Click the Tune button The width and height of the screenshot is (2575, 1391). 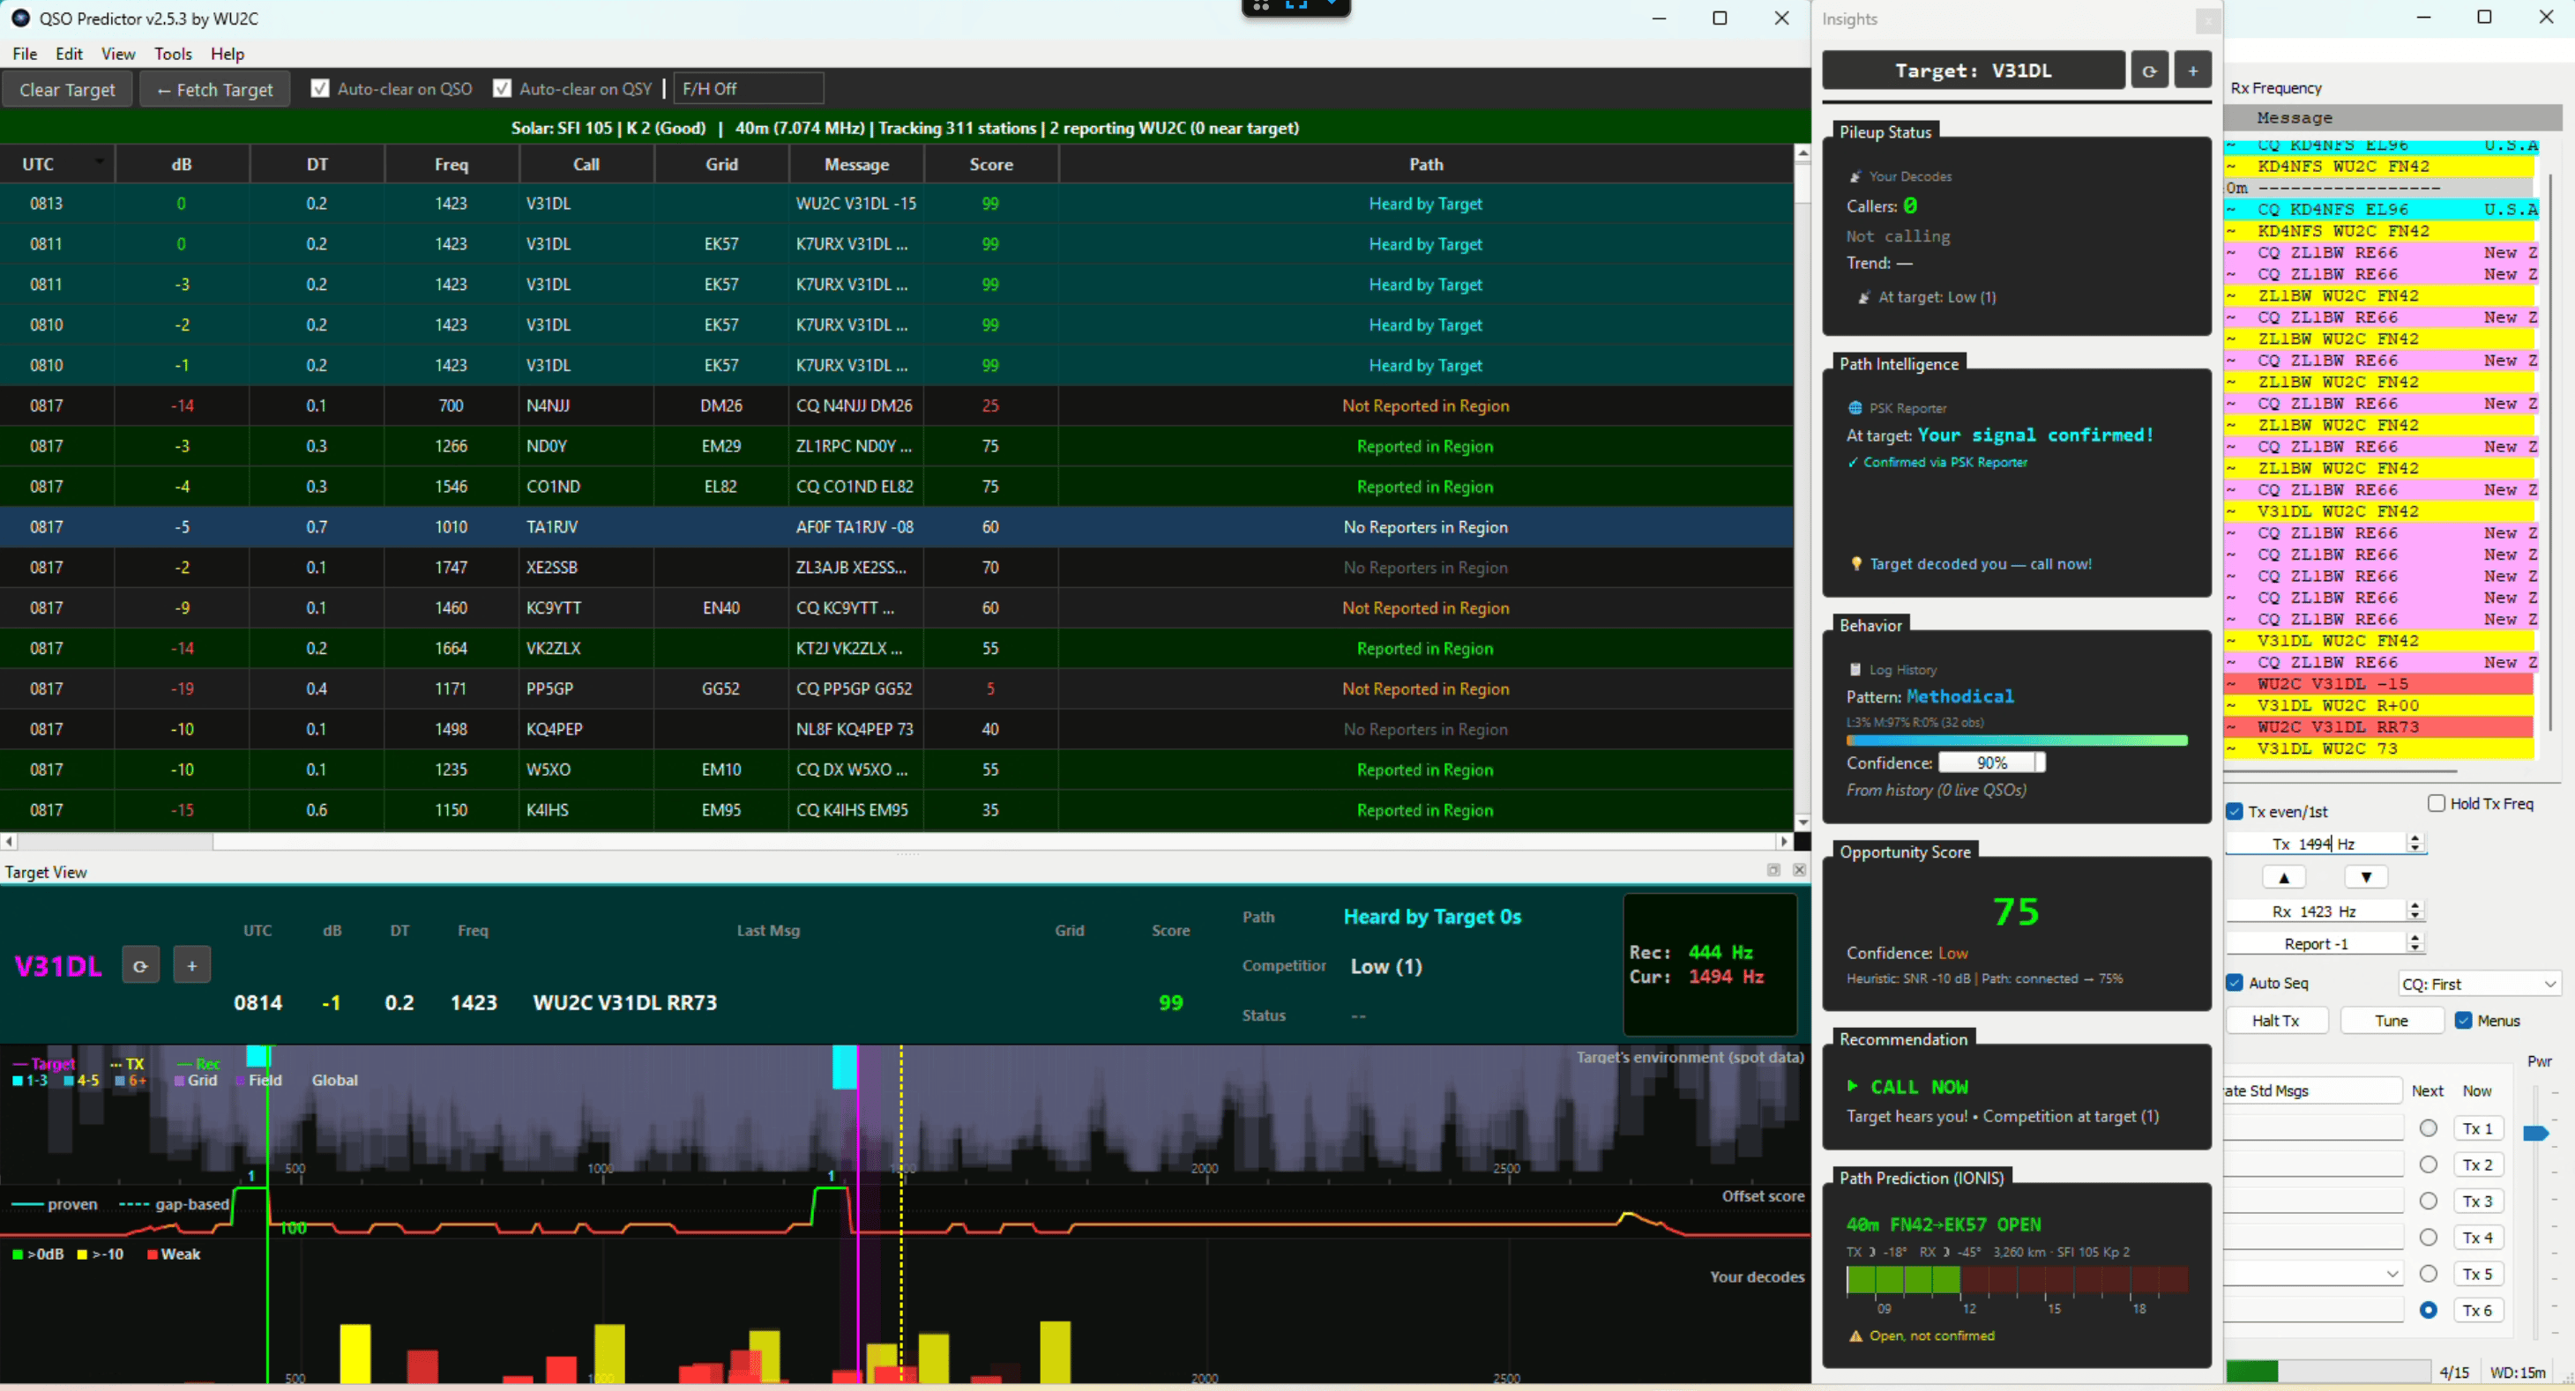click(2391, 1020)
